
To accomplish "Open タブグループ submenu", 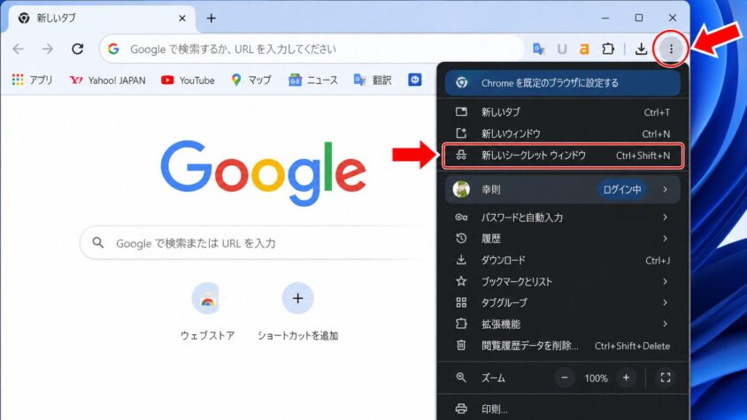I will point(563,302).
